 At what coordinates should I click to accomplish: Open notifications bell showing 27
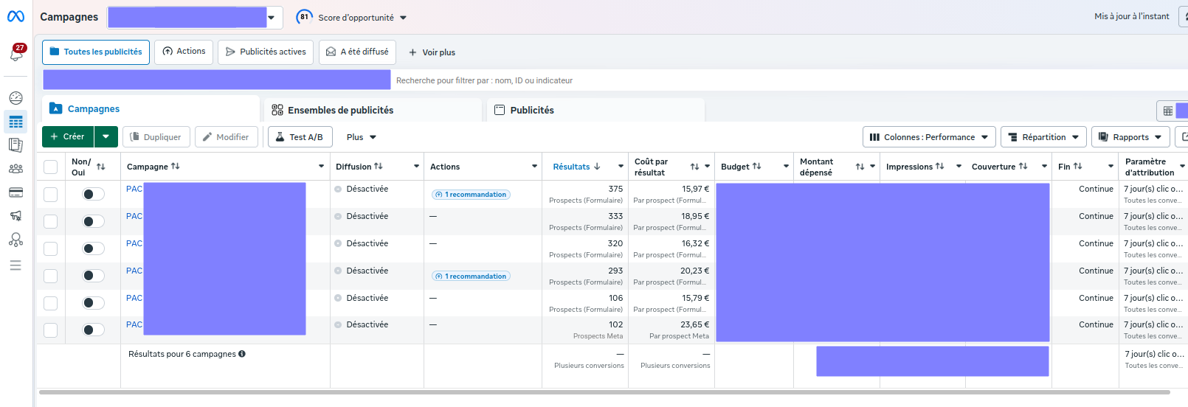[15, 54]
